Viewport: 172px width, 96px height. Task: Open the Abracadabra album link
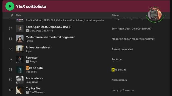pos(119,80)
